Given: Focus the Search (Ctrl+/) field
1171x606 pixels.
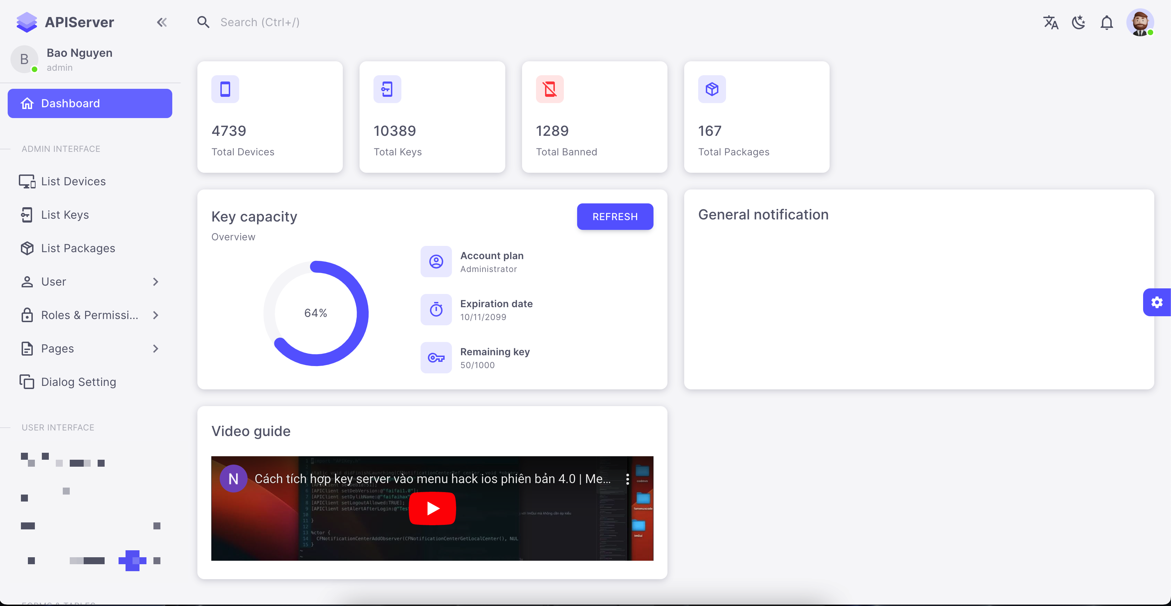Looking at the screenshot, I should tap(259, 22).
